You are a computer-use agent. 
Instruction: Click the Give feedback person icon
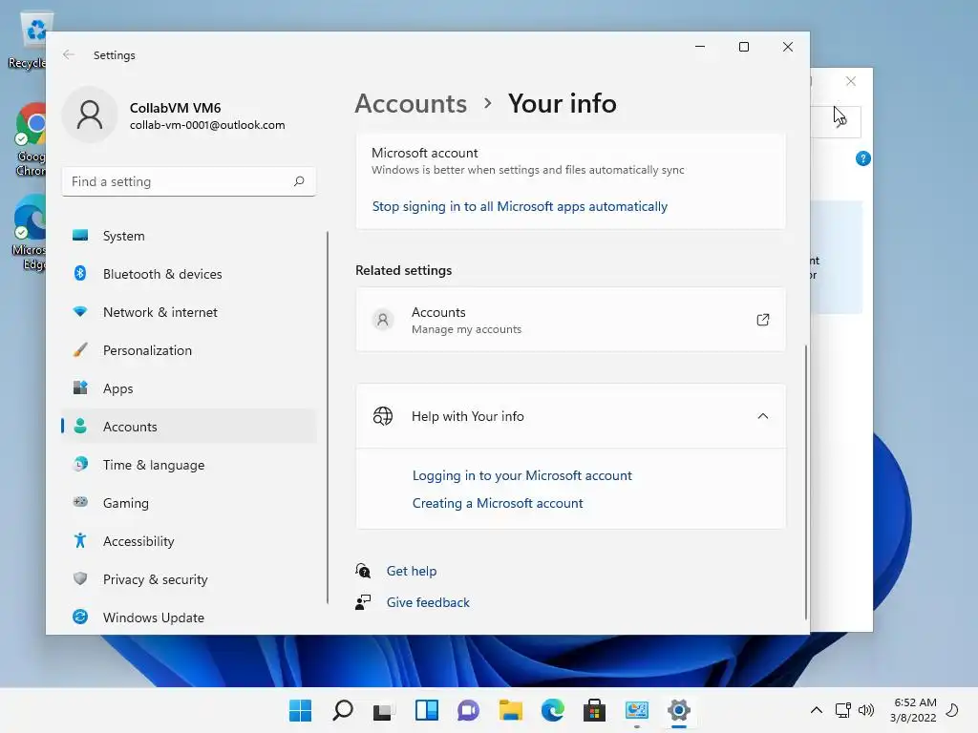[363, 602]
